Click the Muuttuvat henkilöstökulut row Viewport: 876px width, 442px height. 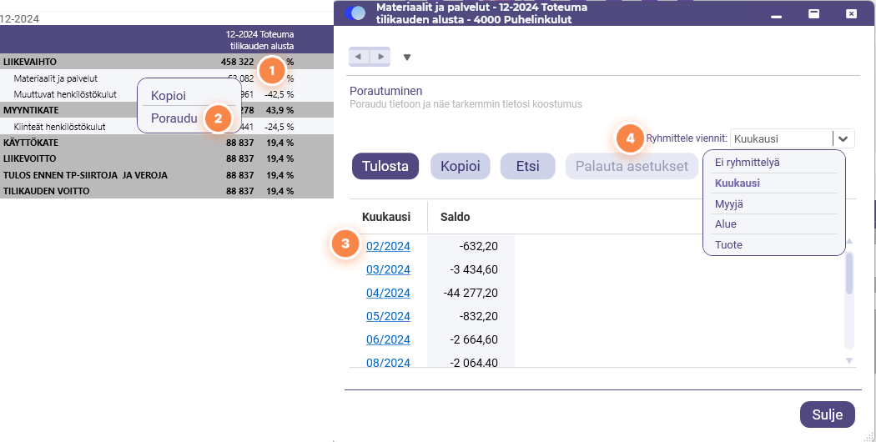pyautogui.click(x=167, y=94)
